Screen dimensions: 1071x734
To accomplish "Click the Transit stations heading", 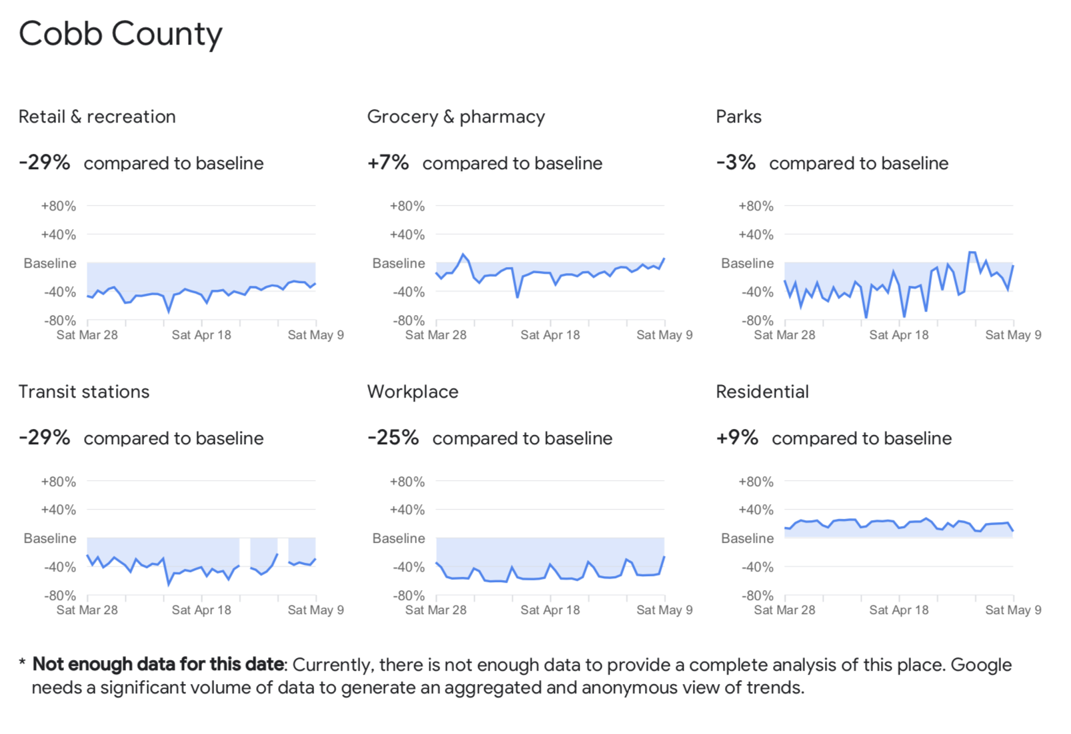I will point(84,392).
